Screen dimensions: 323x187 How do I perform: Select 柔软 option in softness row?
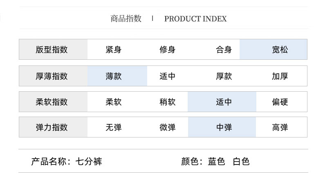tap(113, 102)
